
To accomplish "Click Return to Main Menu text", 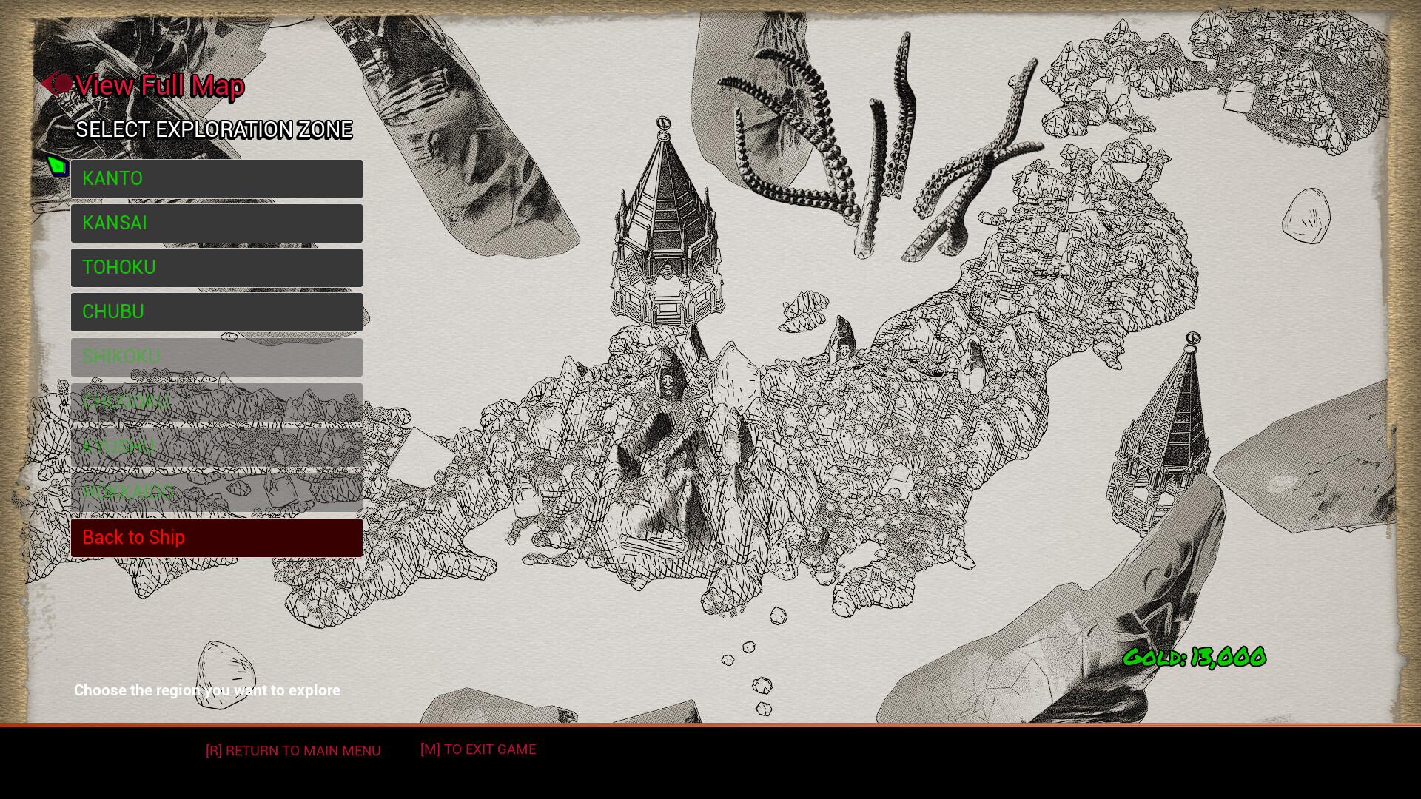I will 293,750.
